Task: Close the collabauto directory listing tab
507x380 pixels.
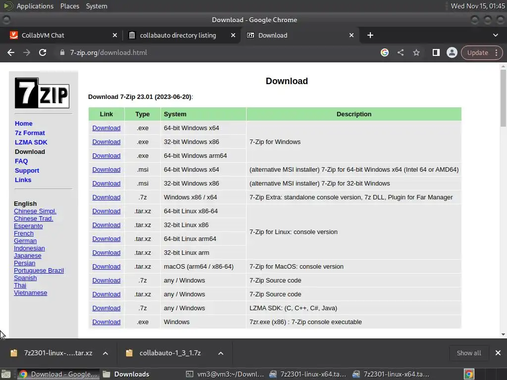Action: (233, 35)
